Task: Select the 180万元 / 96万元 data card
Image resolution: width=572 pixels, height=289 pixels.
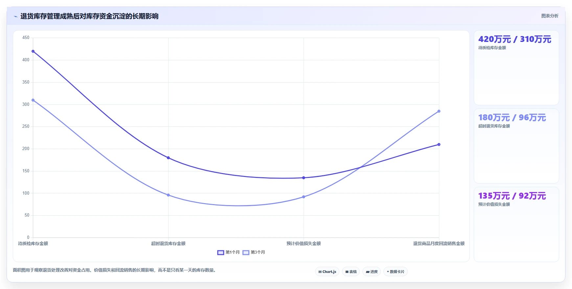Action: point(516,146)
